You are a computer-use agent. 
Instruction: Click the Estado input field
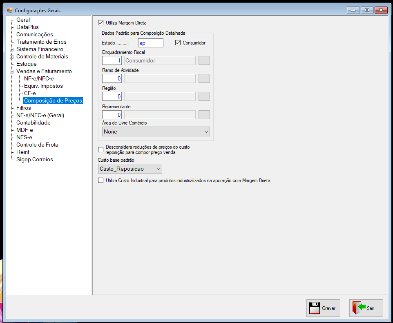pyautogui.click(x=151, y=43)
